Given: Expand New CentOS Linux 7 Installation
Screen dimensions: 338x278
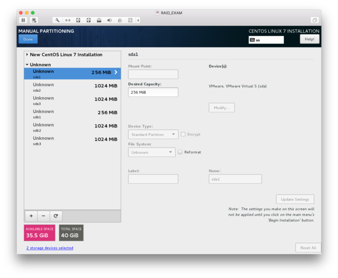Looking at the screenshot, I should coord(27,54).
